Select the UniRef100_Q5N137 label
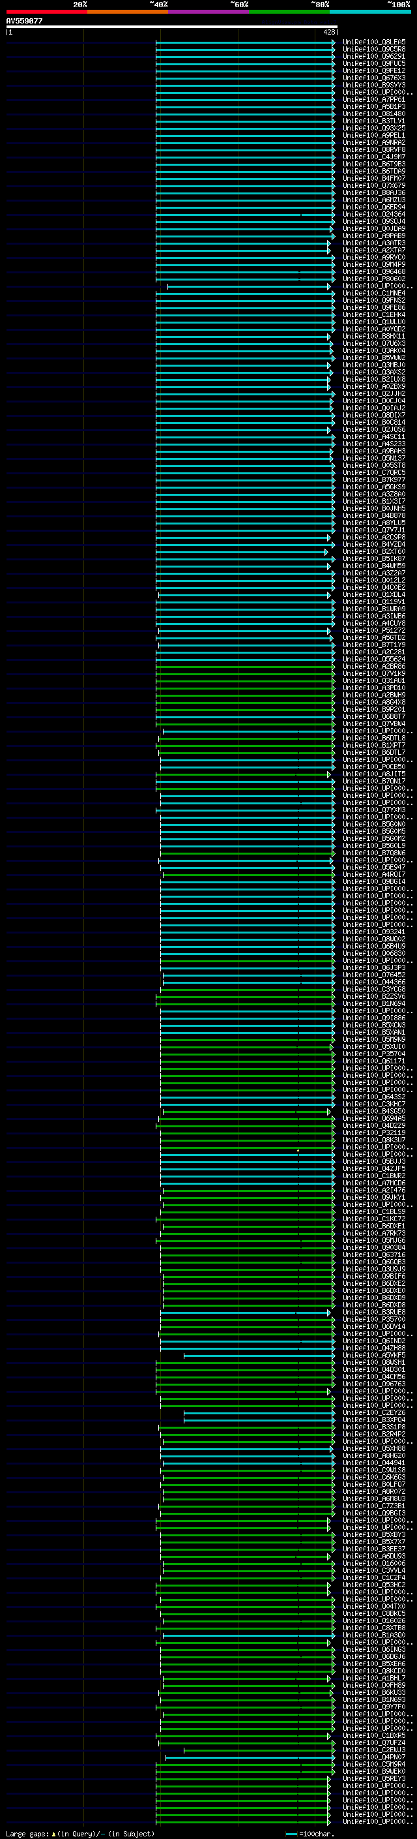417x1839 pixels. (374, 459)
